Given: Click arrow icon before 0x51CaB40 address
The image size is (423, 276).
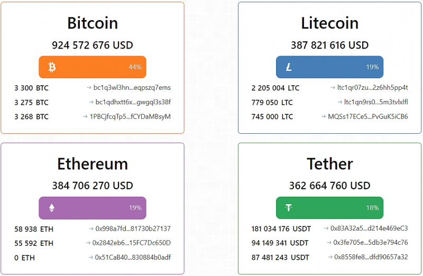Looking at the screenshot, I should 91,257.
